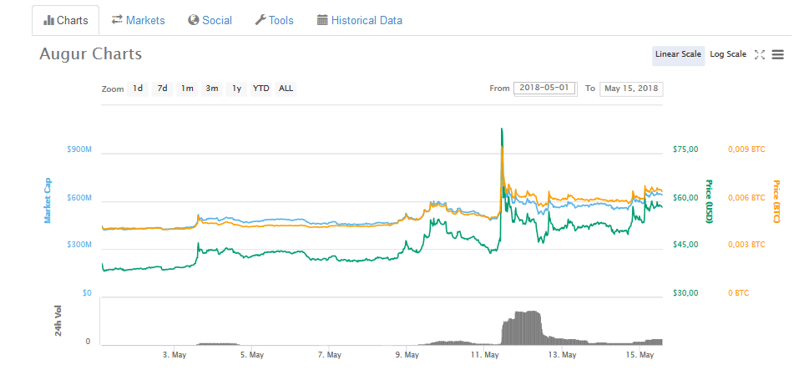Image resolution: width=804 pixels, height=370 pixels.
Task: Click the 0 BTC tick label
Action: 738,293
